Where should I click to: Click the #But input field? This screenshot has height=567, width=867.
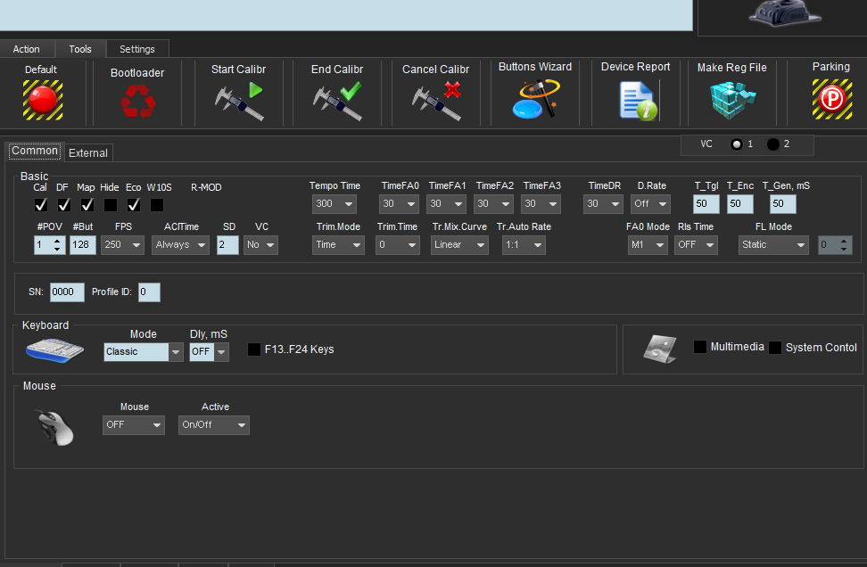(x=82, y=245)
